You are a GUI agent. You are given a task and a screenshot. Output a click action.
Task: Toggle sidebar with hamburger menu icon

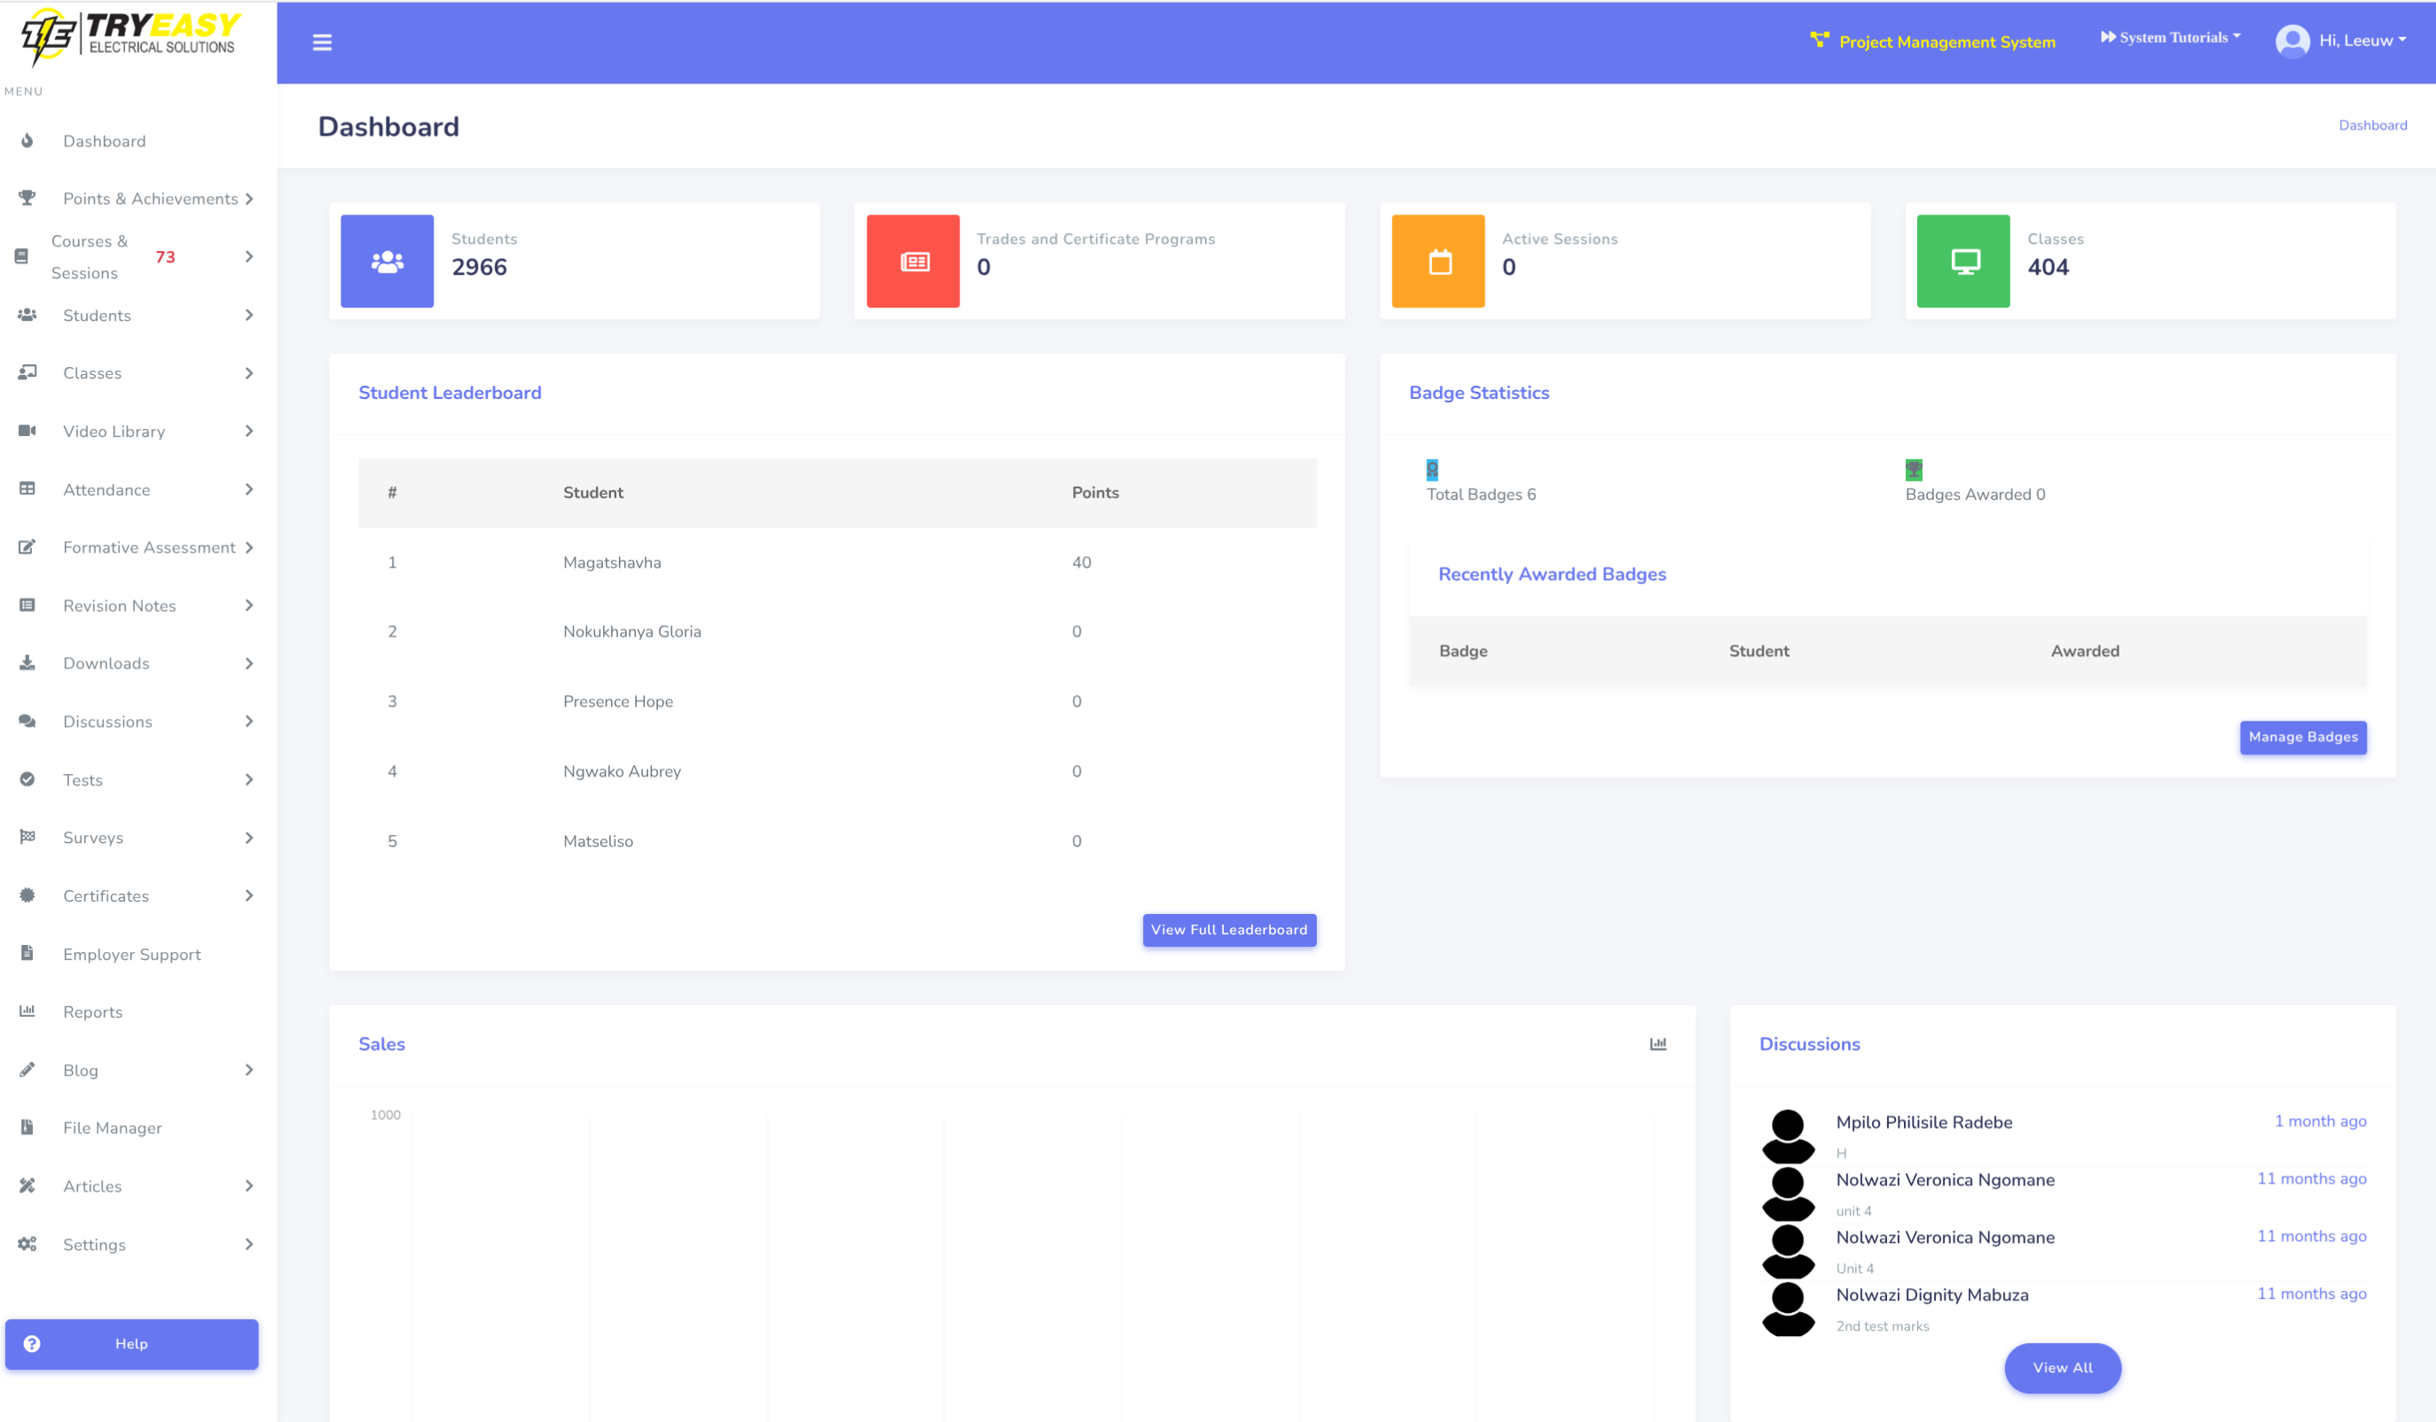click(322, 43)
